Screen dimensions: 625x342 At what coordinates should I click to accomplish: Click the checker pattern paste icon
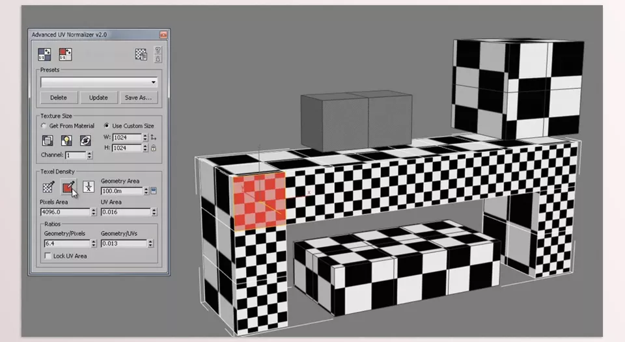point(141,54)
